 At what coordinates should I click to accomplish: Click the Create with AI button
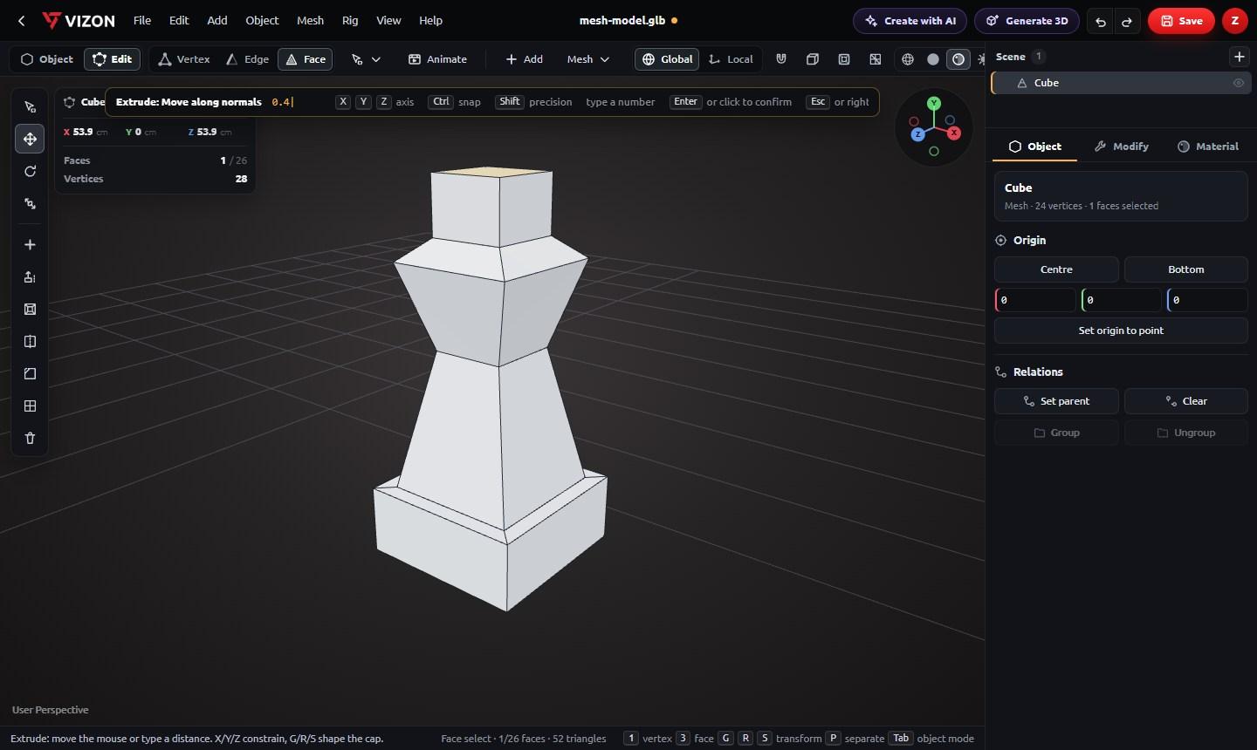click(x=910, y=21)
